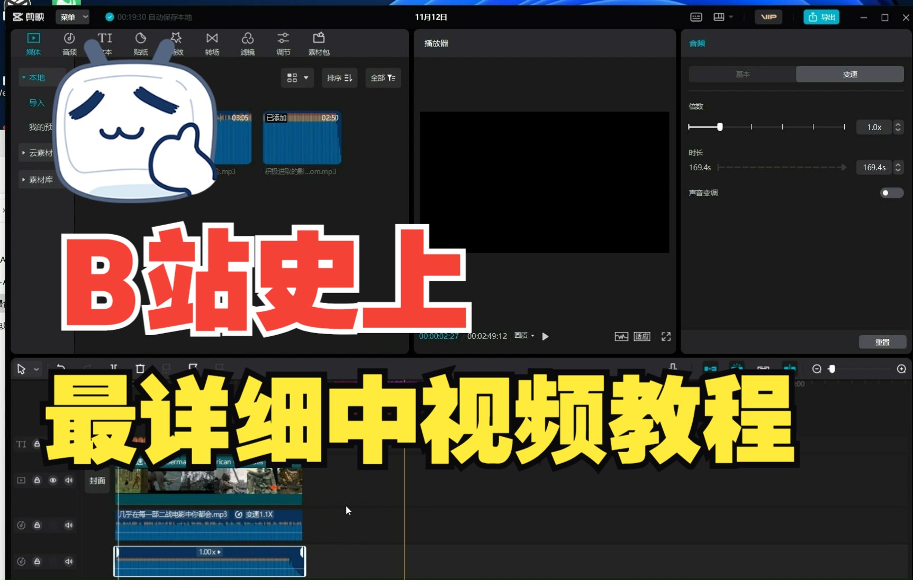Viewport: 913px width, 580px height.
Task: Click the speed multiplier stepper arrows
Action: (x=898, y=127)
